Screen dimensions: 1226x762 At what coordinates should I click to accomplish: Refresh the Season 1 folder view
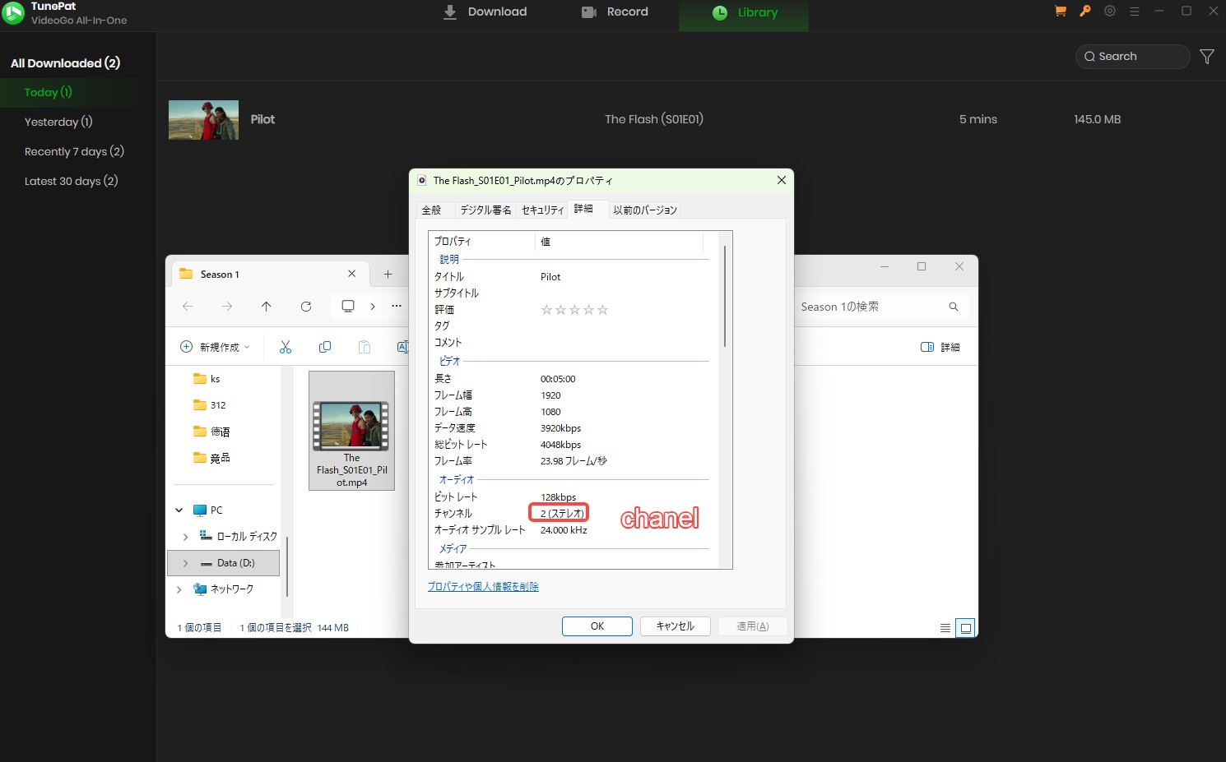tap(305, 306)
